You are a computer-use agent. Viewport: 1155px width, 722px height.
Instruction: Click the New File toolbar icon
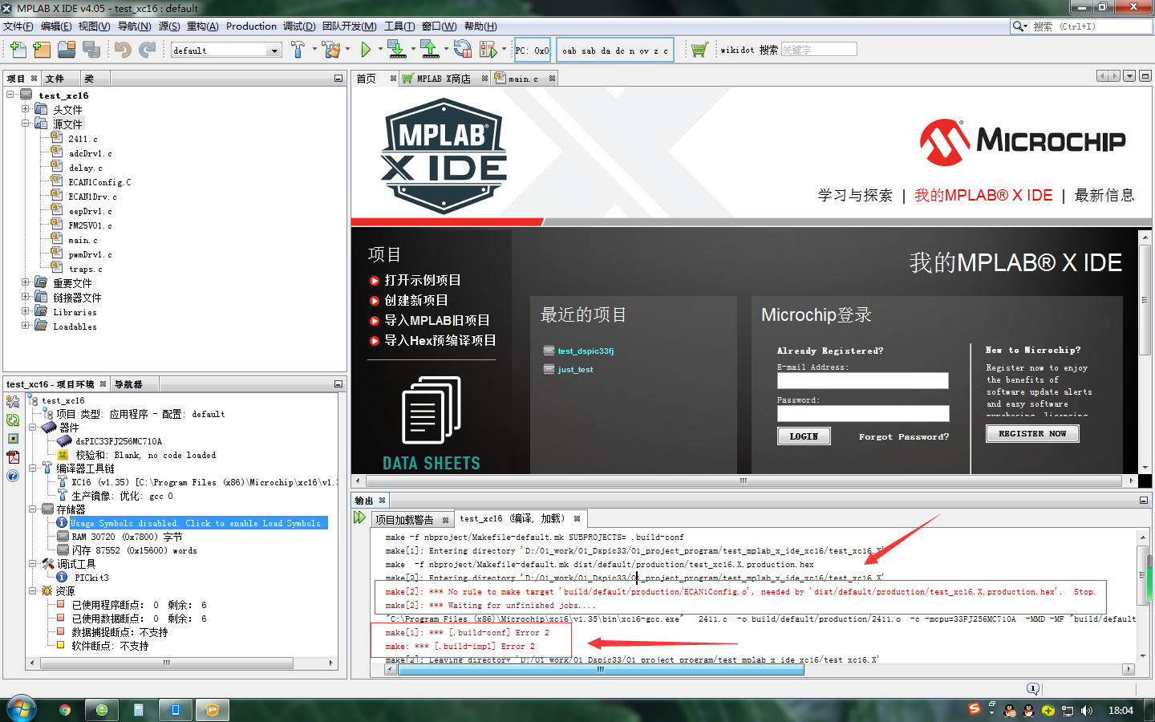tap(18, 50)
